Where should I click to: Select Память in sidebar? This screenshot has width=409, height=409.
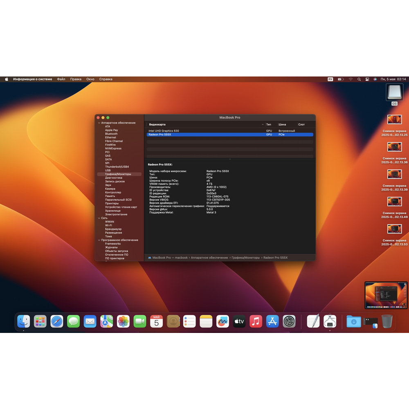coord(110,196)
